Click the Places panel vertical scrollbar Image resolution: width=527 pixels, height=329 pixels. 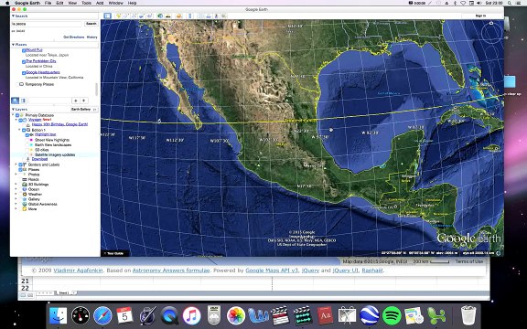[97, 90]
